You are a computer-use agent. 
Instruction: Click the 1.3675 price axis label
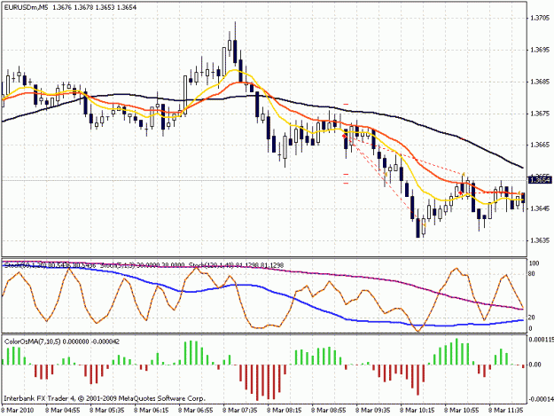pos(540,114)
